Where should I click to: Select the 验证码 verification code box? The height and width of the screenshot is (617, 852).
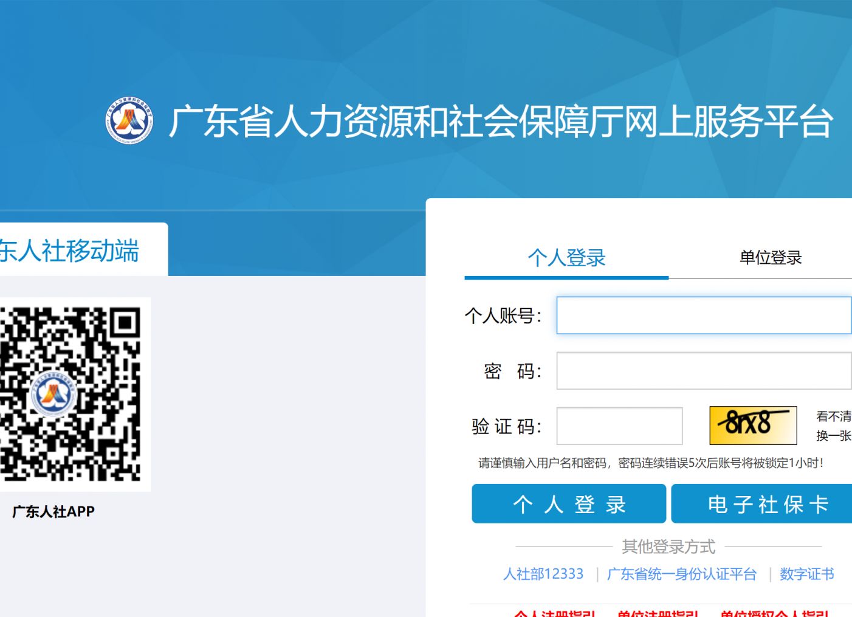(619, 426)
